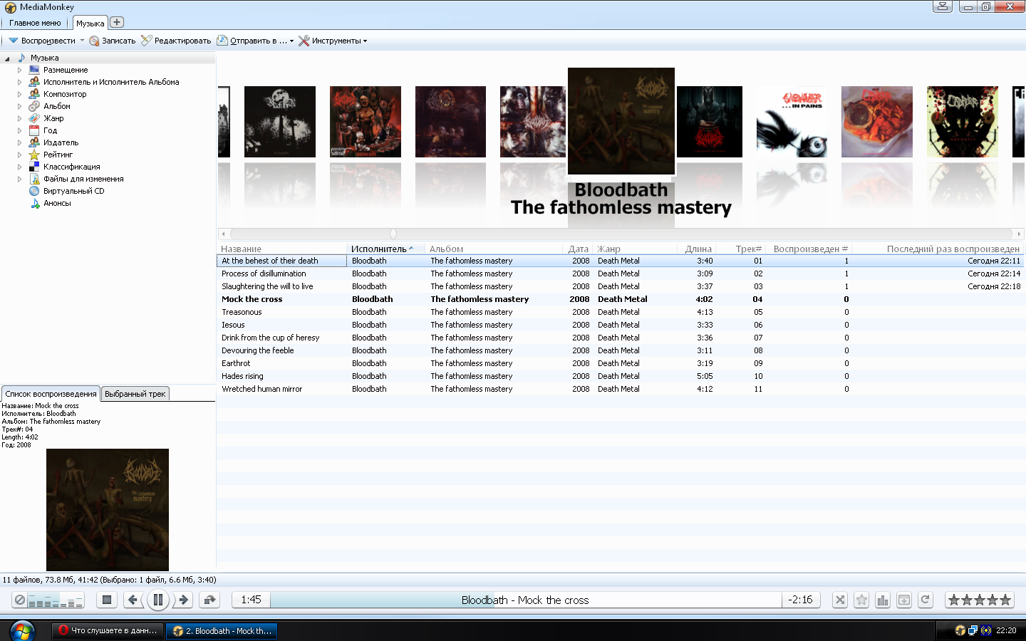Image resolution: width=1026 pixels, height=641 pixels.
Task: Toggle shuffle mode icon in player bar
Action: 840,600
